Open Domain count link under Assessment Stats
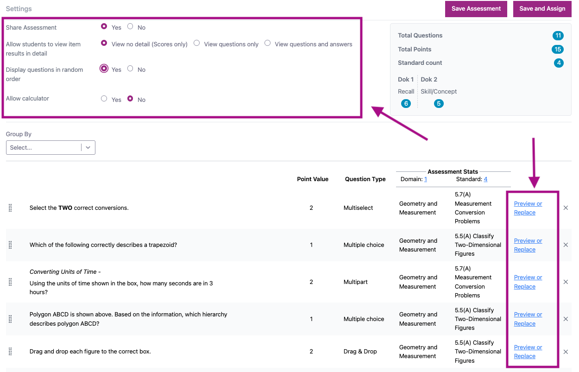Screen dimensions: 579x372 (425, 179)
